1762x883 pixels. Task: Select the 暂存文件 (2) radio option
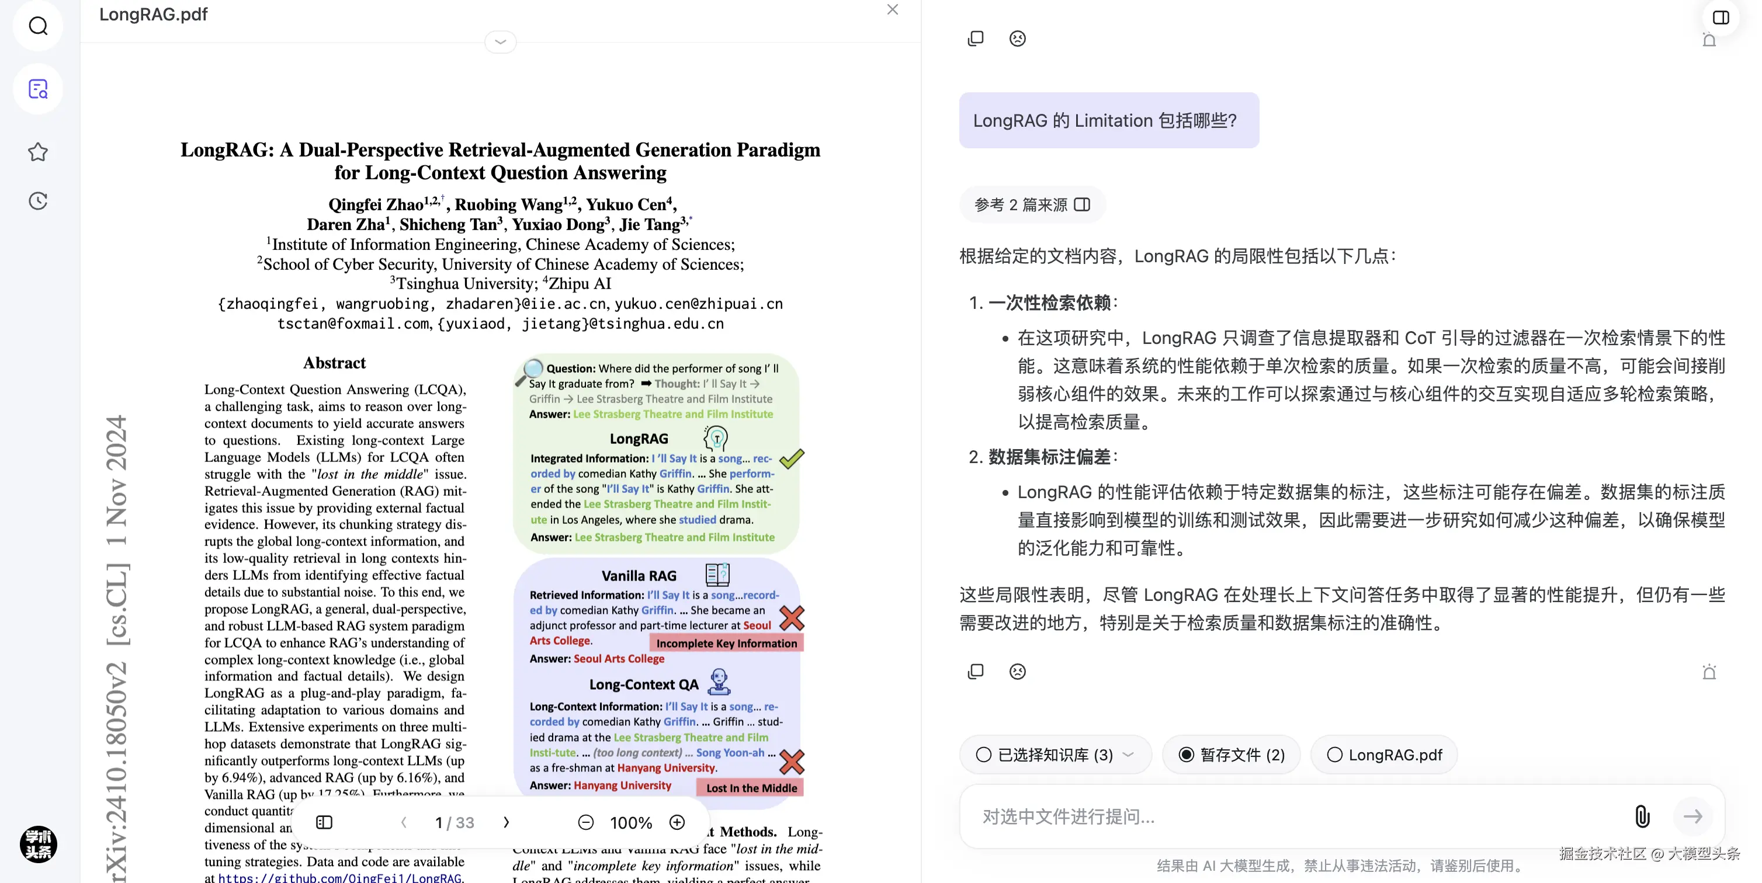pyautogui.click(x=1187, y=755)
